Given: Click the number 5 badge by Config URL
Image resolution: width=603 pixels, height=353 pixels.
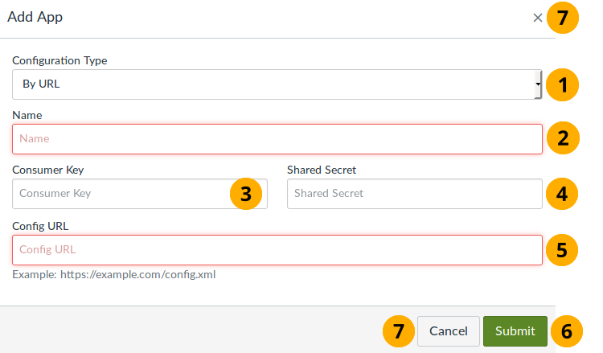Looking at the screenshot, I should [563, 249].
